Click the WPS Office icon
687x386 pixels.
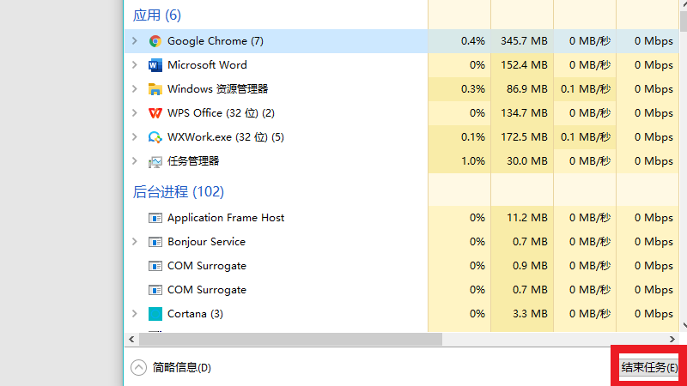point(155,113)
